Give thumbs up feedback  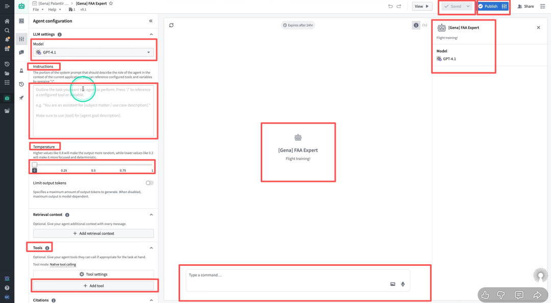tap(485, 295)
